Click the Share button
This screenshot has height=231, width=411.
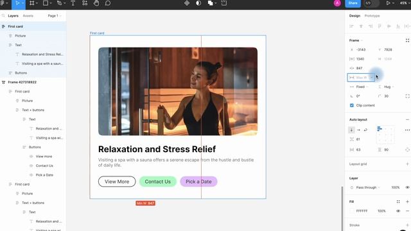click(353, 3)
